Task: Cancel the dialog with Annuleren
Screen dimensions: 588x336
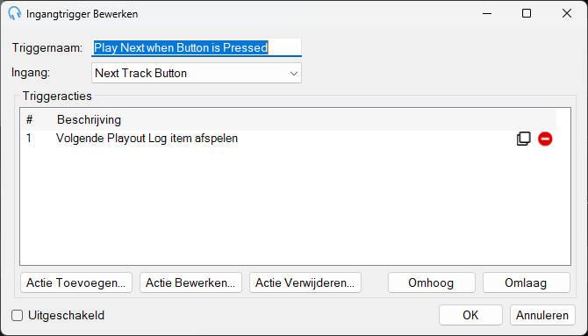Action: point(542,315)
